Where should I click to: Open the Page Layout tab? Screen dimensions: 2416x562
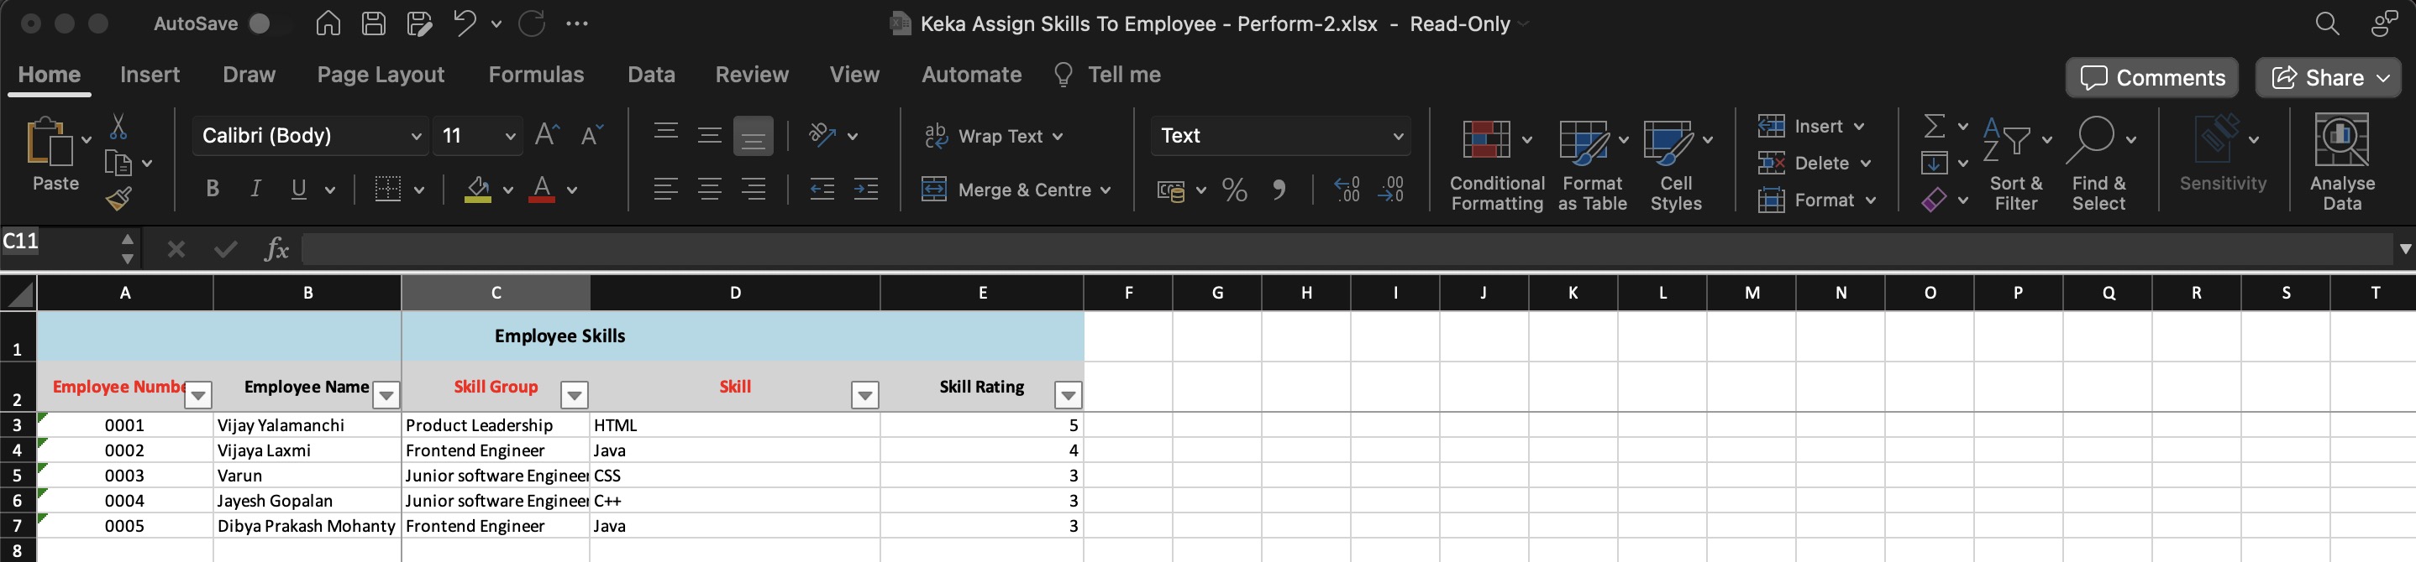click(380, 75)
